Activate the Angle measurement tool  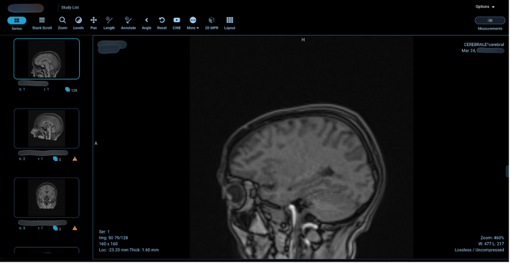pos(147,23)
